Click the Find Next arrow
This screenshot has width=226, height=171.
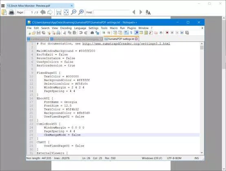(x=141, y=12)
